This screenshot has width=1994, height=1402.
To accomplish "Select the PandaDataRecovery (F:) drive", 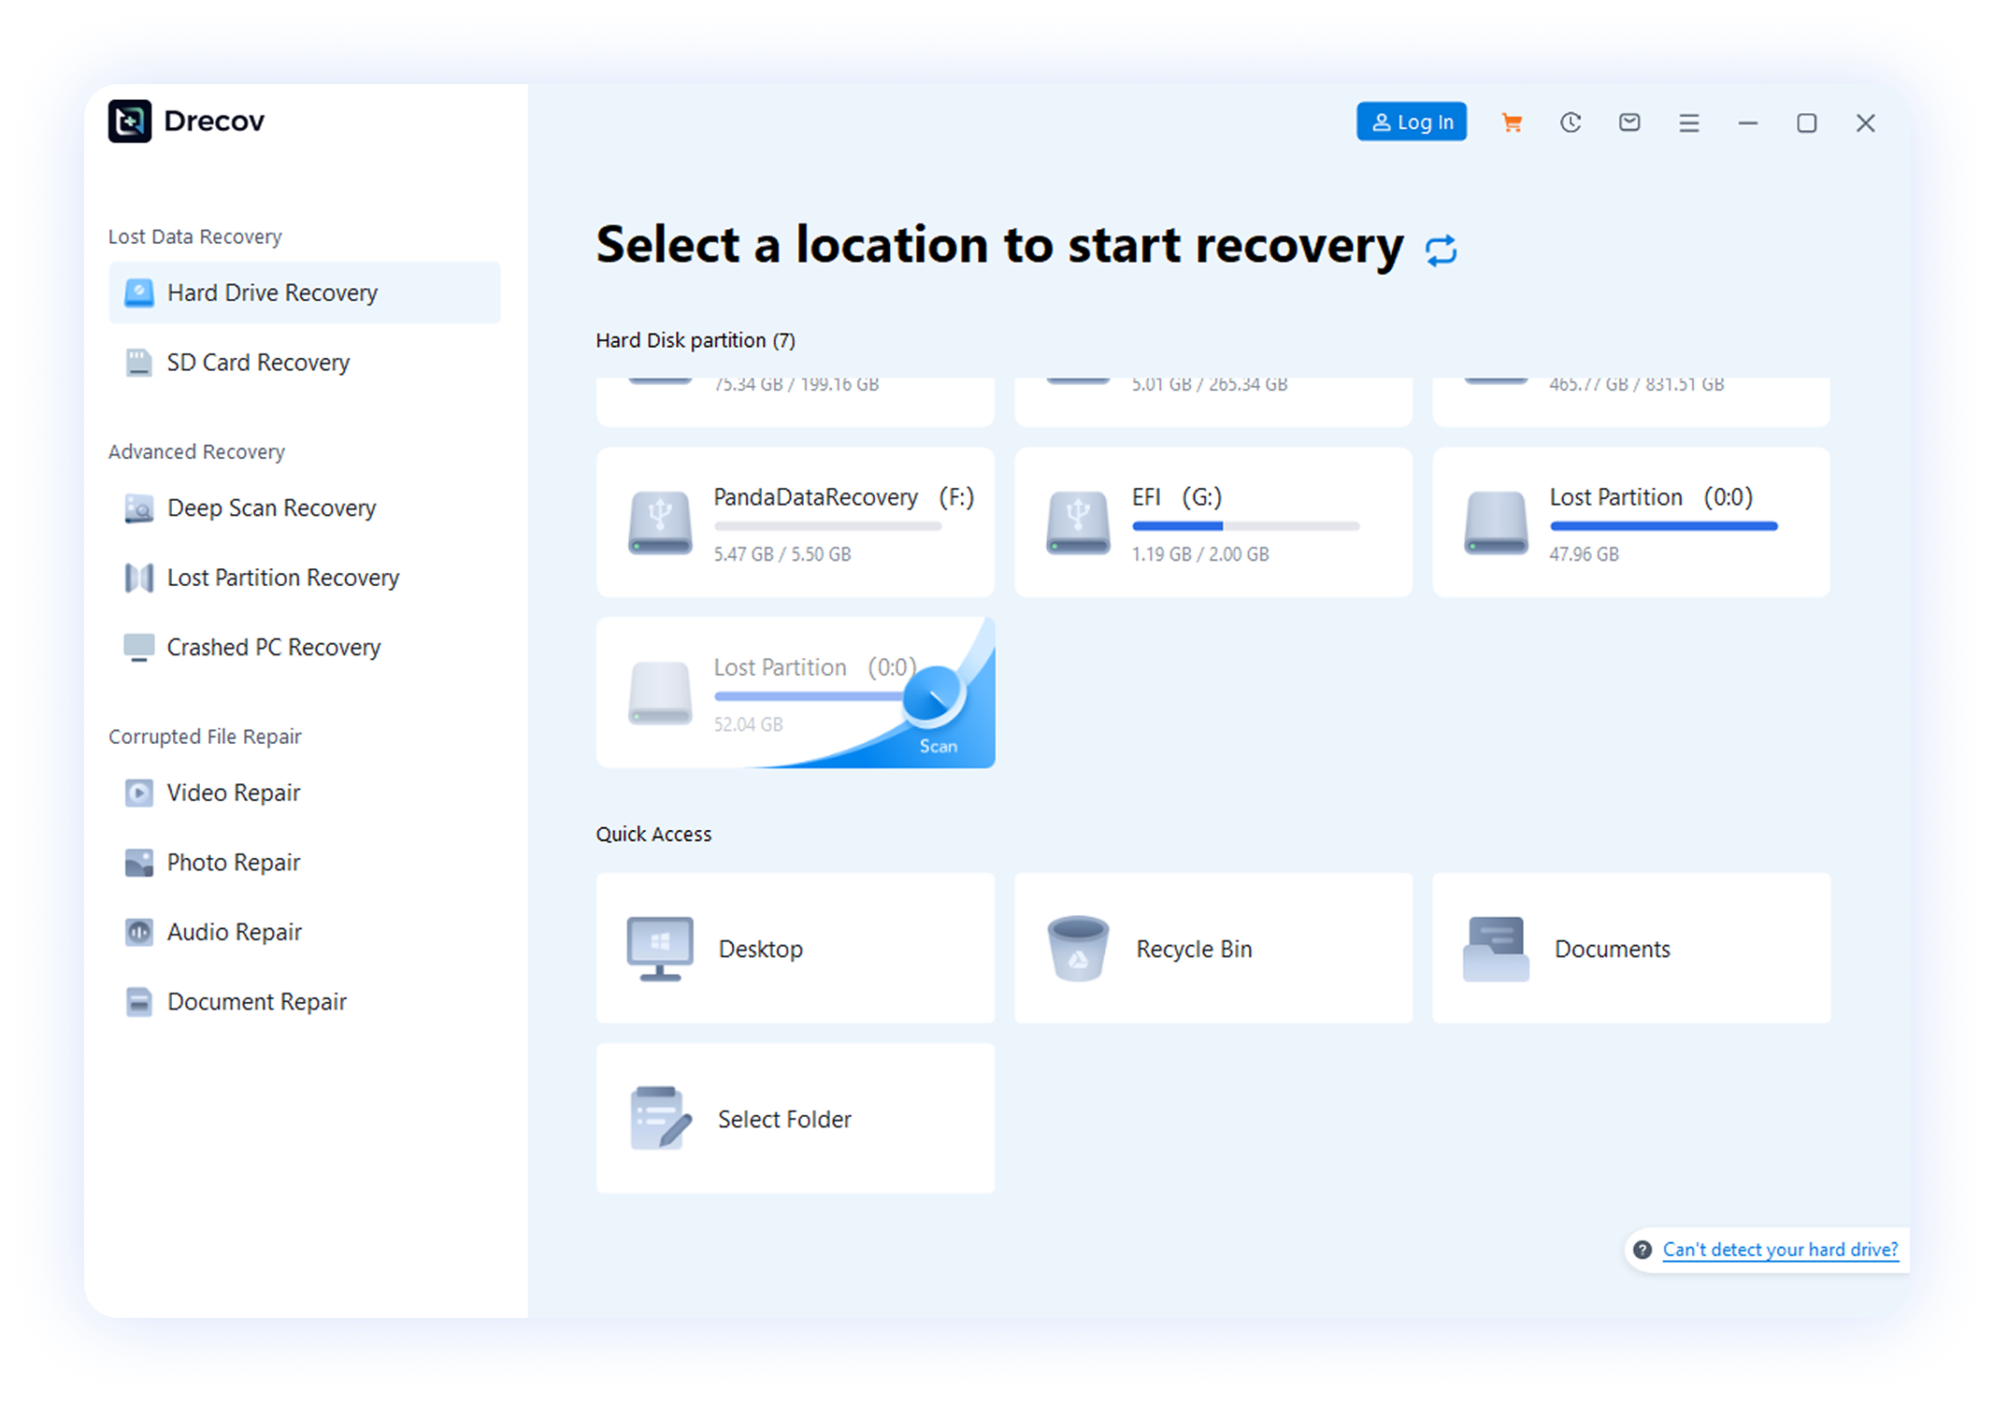I will (795, 522).
